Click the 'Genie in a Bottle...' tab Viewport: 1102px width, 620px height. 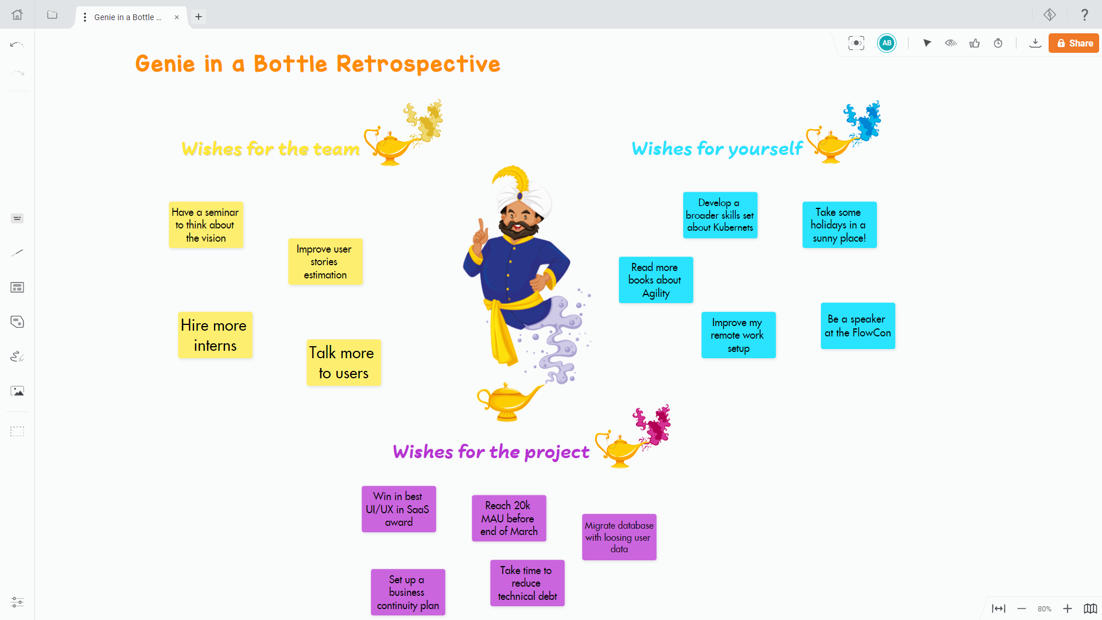tap(129, 17)
